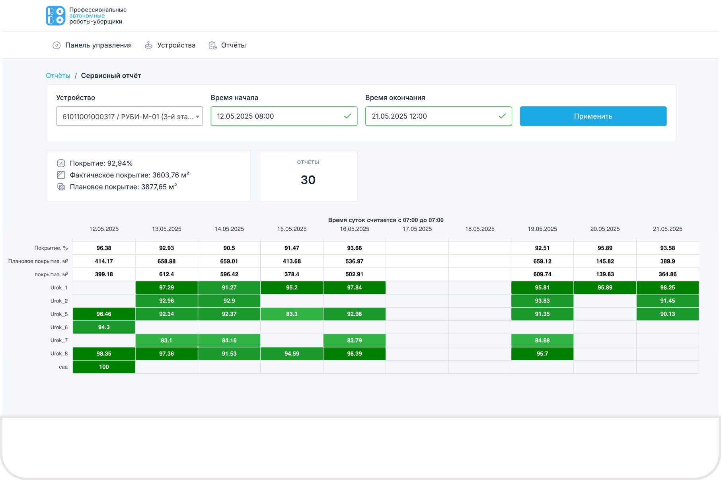Click the 145.82 planned coverage cell

605,261
